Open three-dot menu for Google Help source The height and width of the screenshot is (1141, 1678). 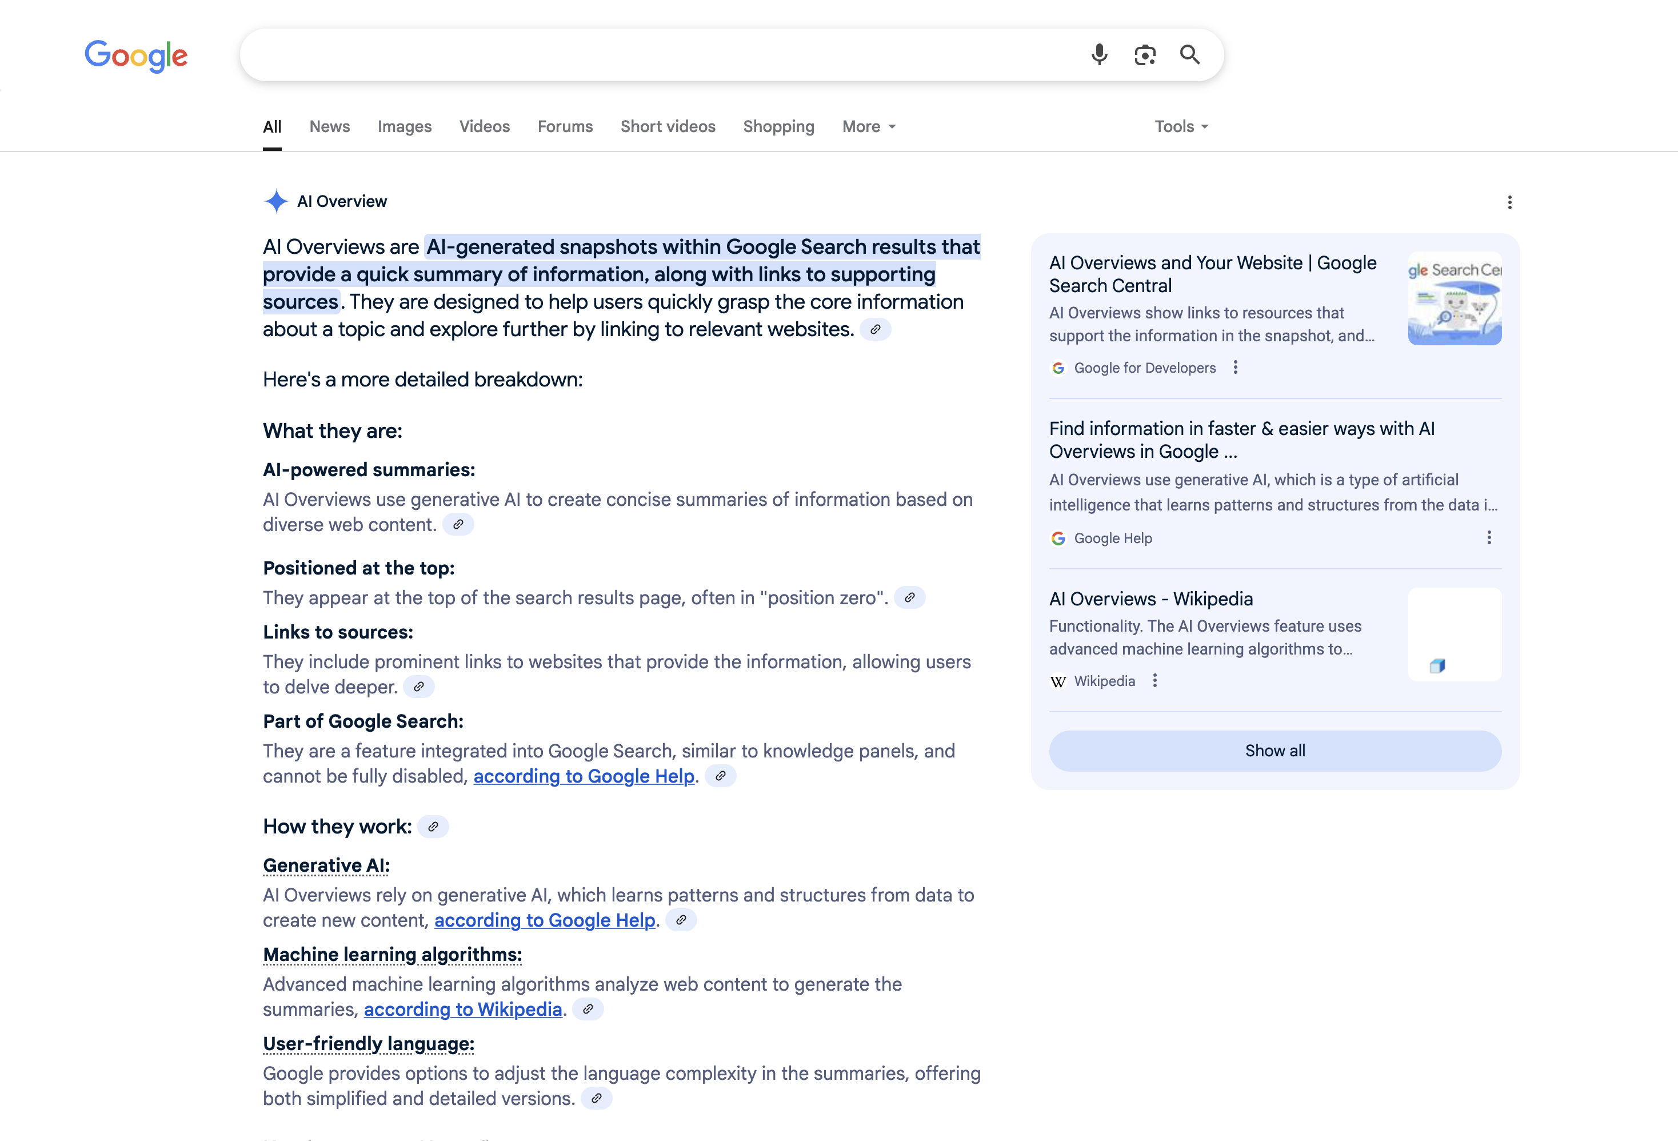[1489, 537]
